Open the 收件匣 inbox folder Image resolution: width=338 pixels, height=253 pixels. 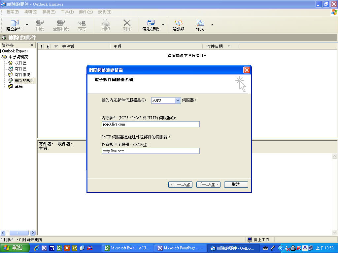20,63
